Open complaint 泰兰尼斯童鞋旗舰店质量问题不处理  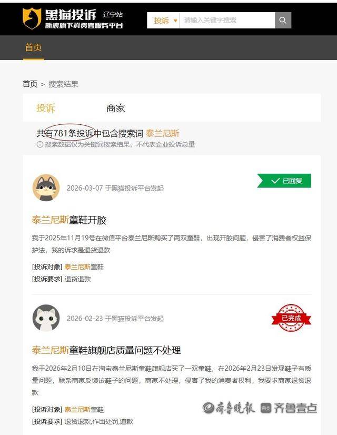click(106, 350)
